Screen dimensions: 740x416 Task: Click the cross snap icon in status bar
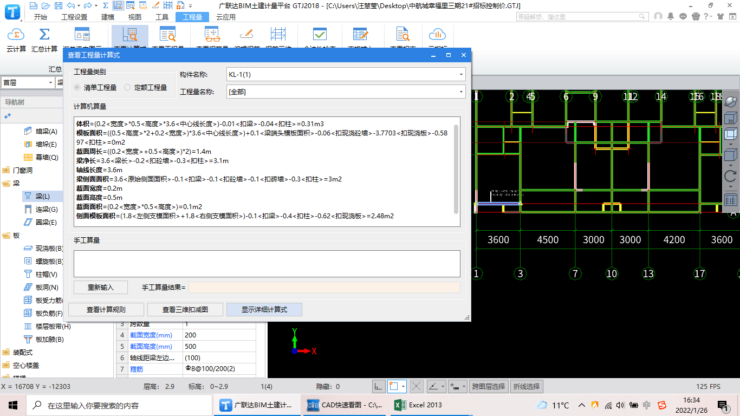417,386
